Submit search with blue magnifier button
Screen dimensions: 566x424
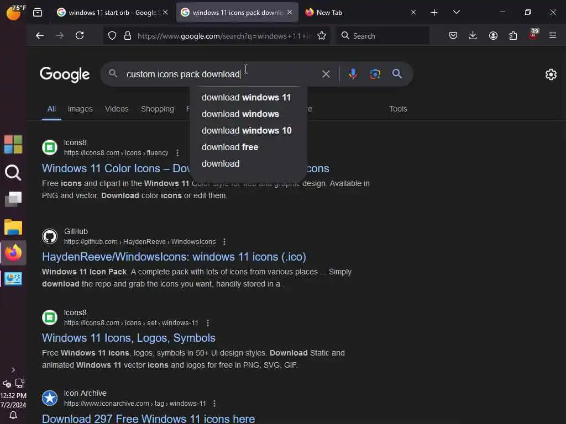click(x=397, y=74)
